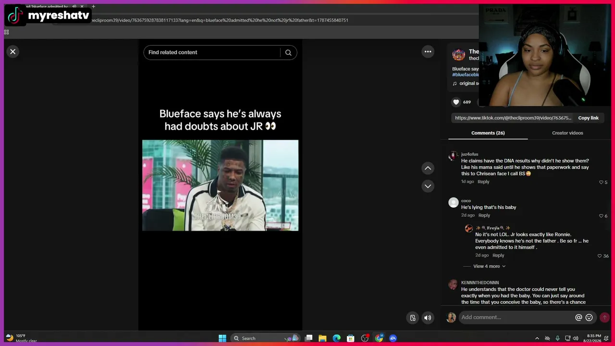Open the taskbar volume control

[x=576, y=338]
